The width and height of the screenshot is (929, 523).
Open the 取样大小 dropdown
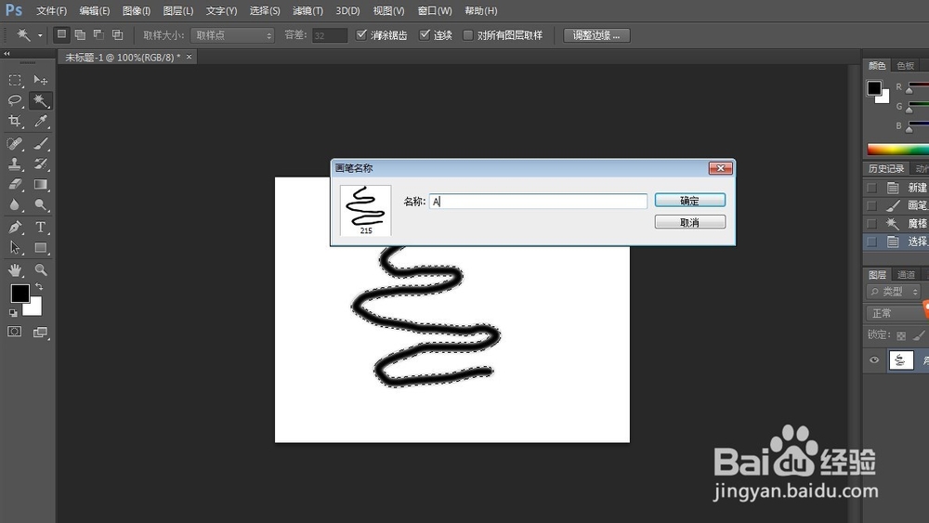coord(232,35)
